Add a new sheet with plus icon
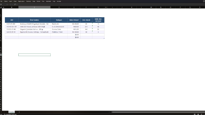Viewport: 205px width, 115px height. (19, 112)
